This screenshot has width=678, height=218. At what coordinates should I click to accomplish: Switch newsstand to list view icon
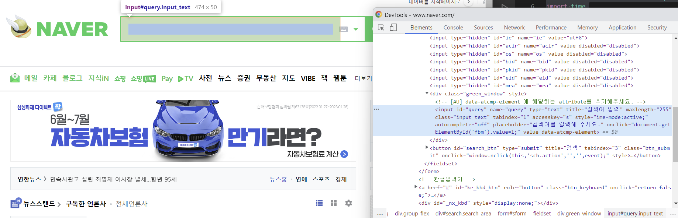pyautogui.click(x=319, y=203)
